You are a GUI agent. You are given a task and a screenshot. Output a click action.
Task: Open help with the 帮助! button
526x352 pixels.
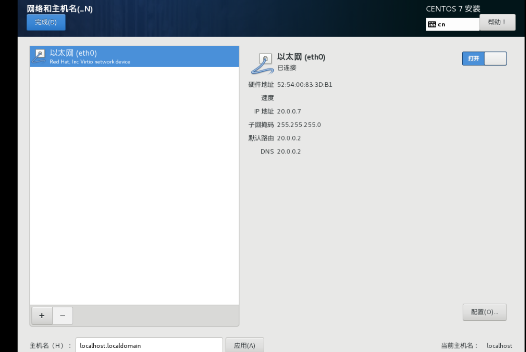point(497,22)
